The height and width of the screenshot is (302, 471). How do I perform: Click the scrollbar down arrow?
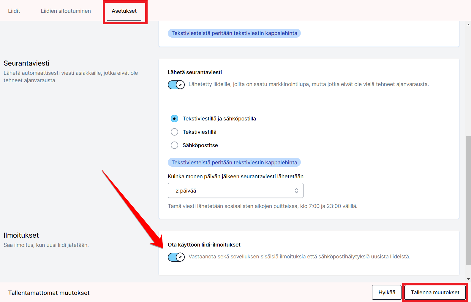pyautogui.click(x=468, y=279)
